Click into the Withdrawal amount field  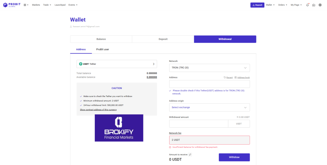(198, 124)
